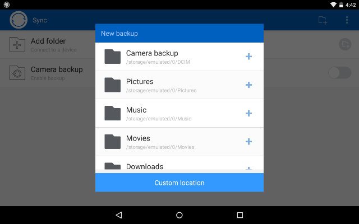The width and height of the screenshot is (359, 224).
Task: Tap the battery status icon
Action: point(341,5)
